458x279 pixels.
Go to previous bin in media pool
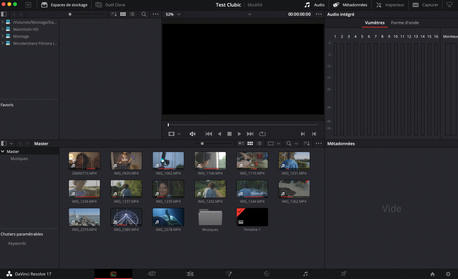[x=20, y=144]
